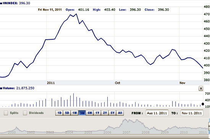Click 2009 in the overview timeline
The height and width of the screenshot is (139, 210).
pyautogui.click(x=165, y=132)
